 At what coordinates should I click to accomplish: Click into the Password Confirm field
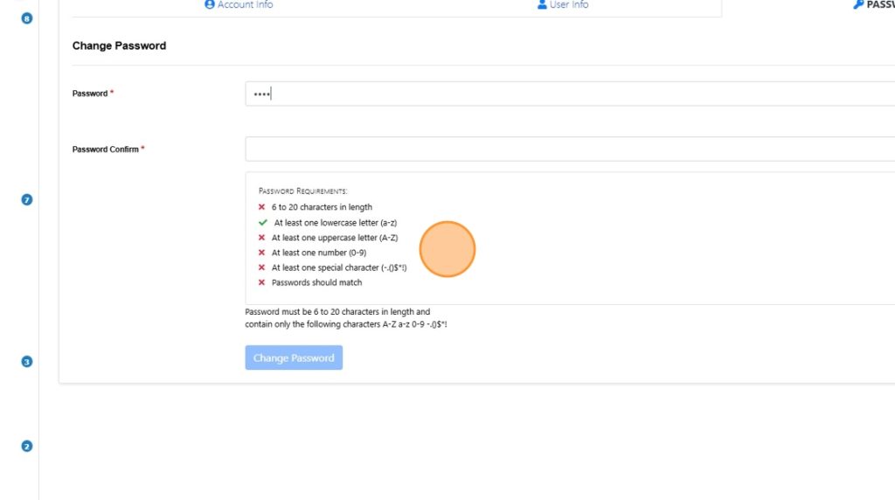(568, 149)
